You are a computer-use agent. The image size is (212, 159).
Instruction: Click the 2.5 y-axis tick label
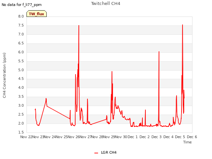21,114
